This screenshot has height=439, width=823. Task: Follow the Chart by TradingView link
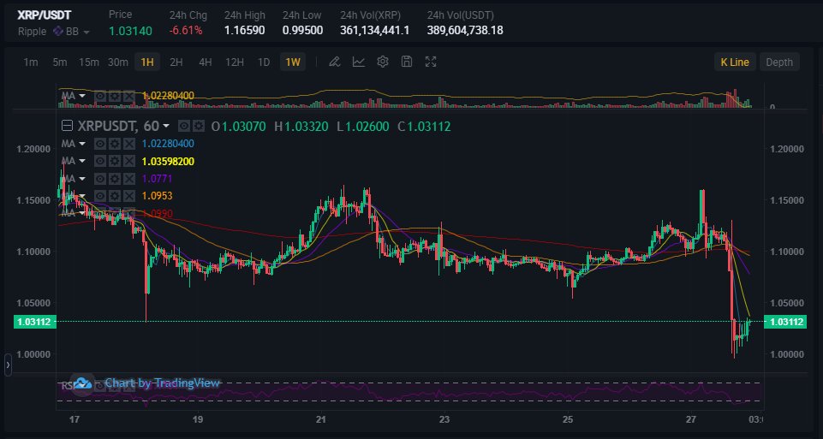click(x=162, y=383)
